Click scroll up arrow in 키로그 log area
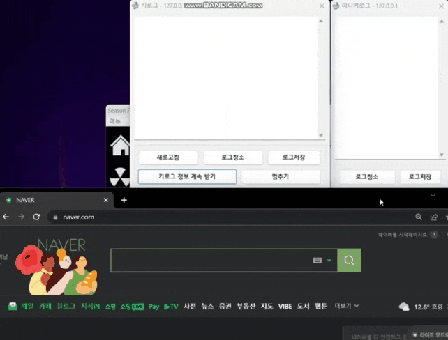448x340 pixels. (x=321, y=21)
